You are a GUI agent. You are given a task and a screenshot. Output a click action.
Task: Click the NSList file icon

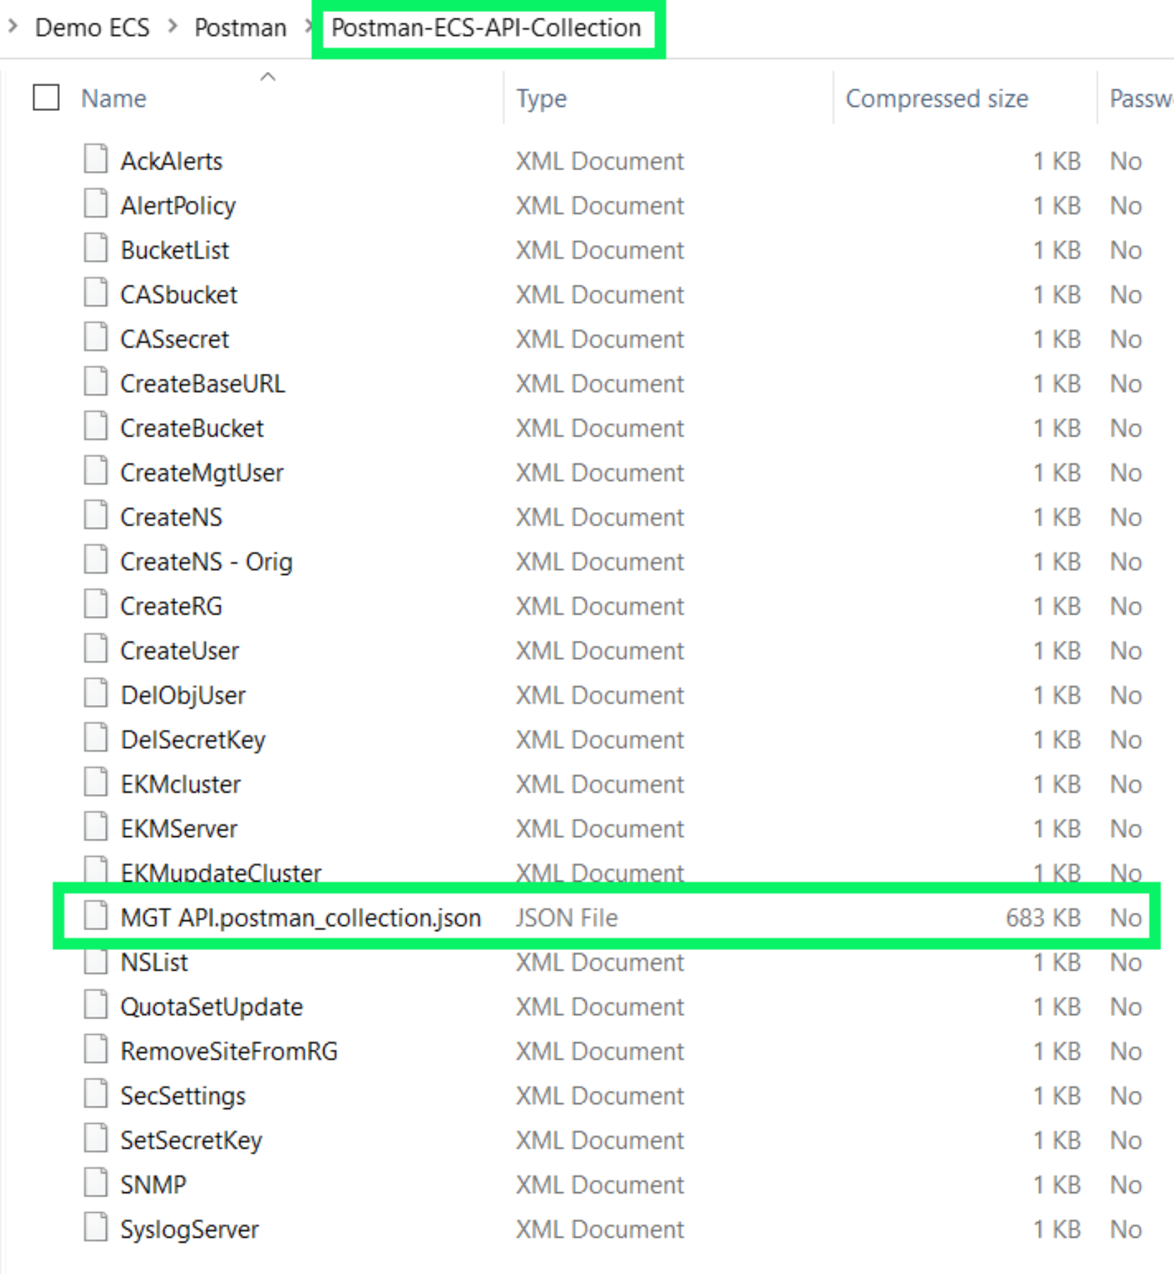pyautogui.click(x=95, y=960)
